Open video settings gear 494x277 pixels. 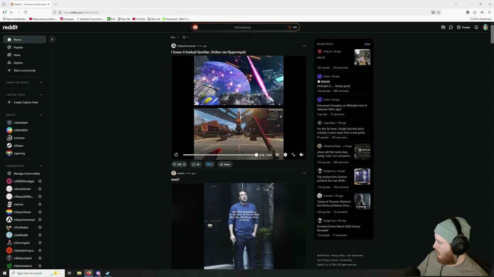[x=285, y=155]
